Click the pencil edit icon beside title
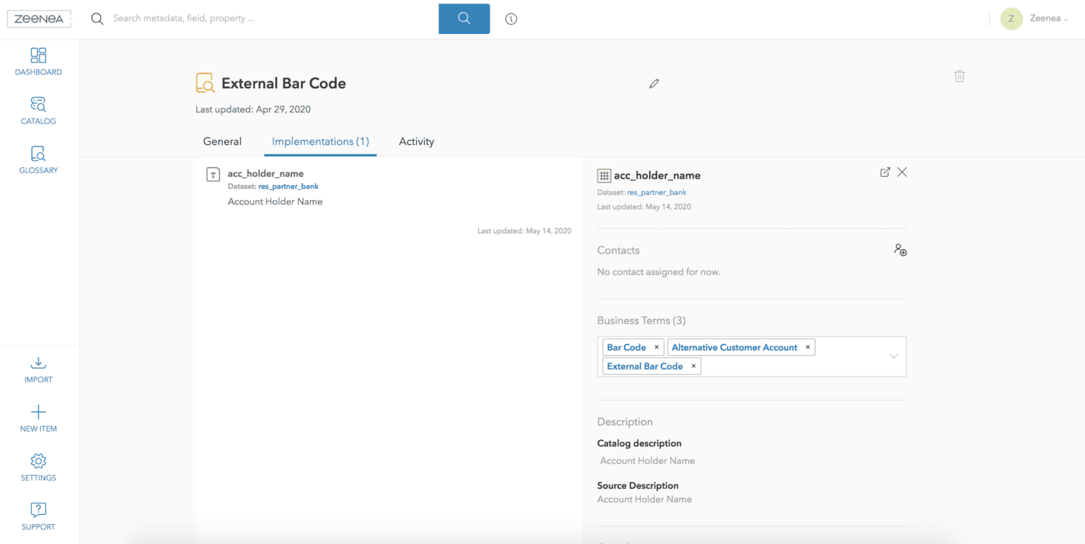 coord(654,84)
